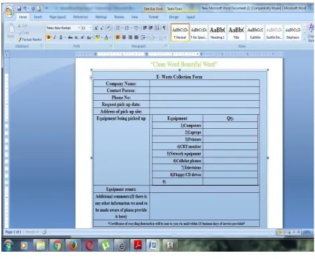Click the Center alignment icon
315x259 pixels.
pos(124,37)
